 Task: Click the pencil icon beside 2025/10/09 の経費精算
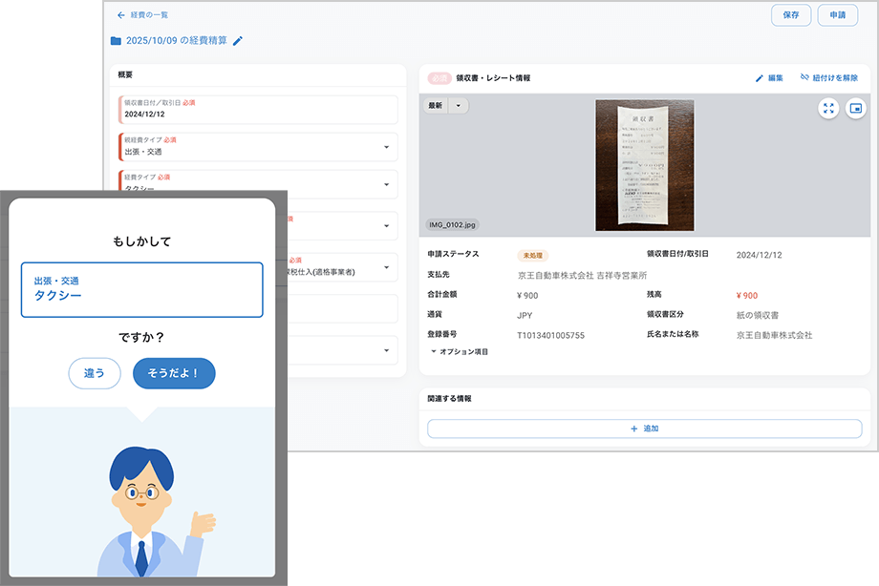coord(238,41)
